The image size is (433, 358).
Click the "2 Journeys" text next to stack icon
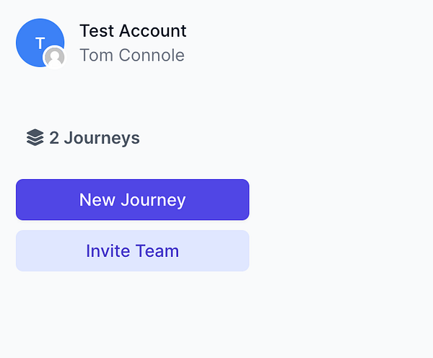click(x=94, y=138)
